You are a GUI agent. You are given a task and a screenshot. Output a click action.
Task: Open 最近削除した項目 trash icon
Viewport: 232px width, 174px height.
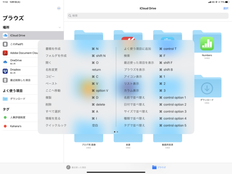[x=5, y=80]
